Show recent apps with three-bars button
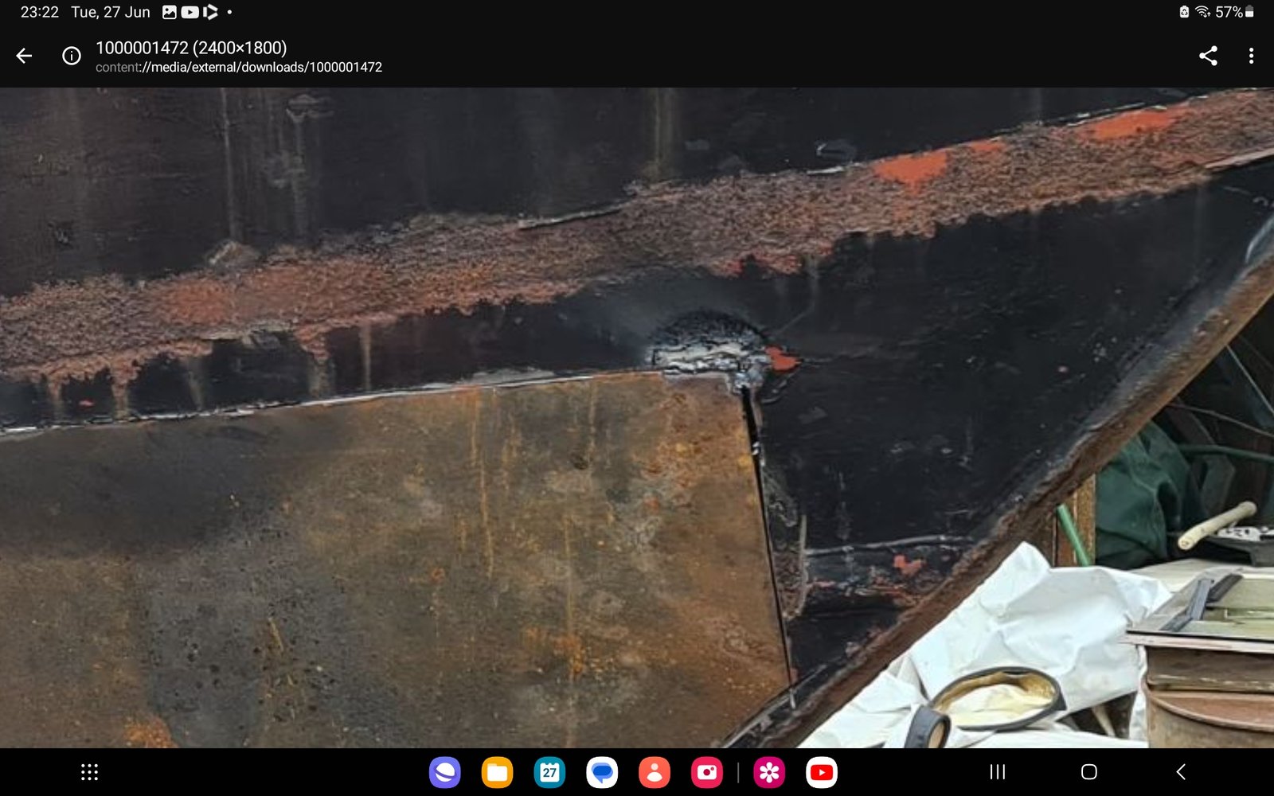1274x796 pixels. (997, 772)
